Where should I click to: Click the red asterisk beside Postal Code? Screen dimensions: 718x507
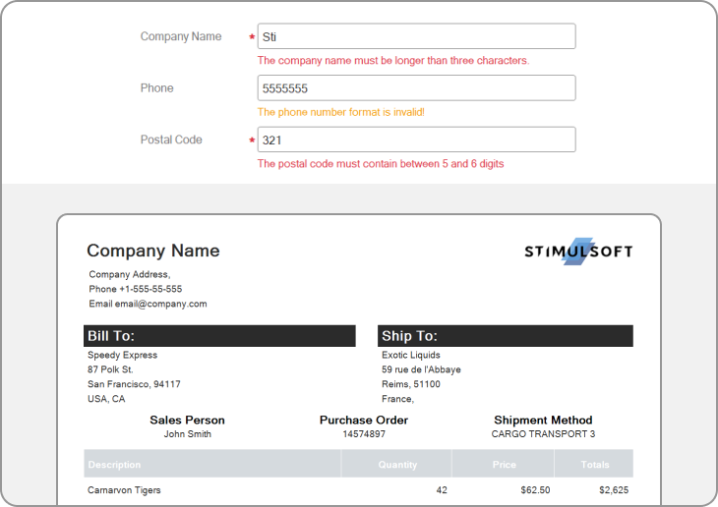pos(252,141)
